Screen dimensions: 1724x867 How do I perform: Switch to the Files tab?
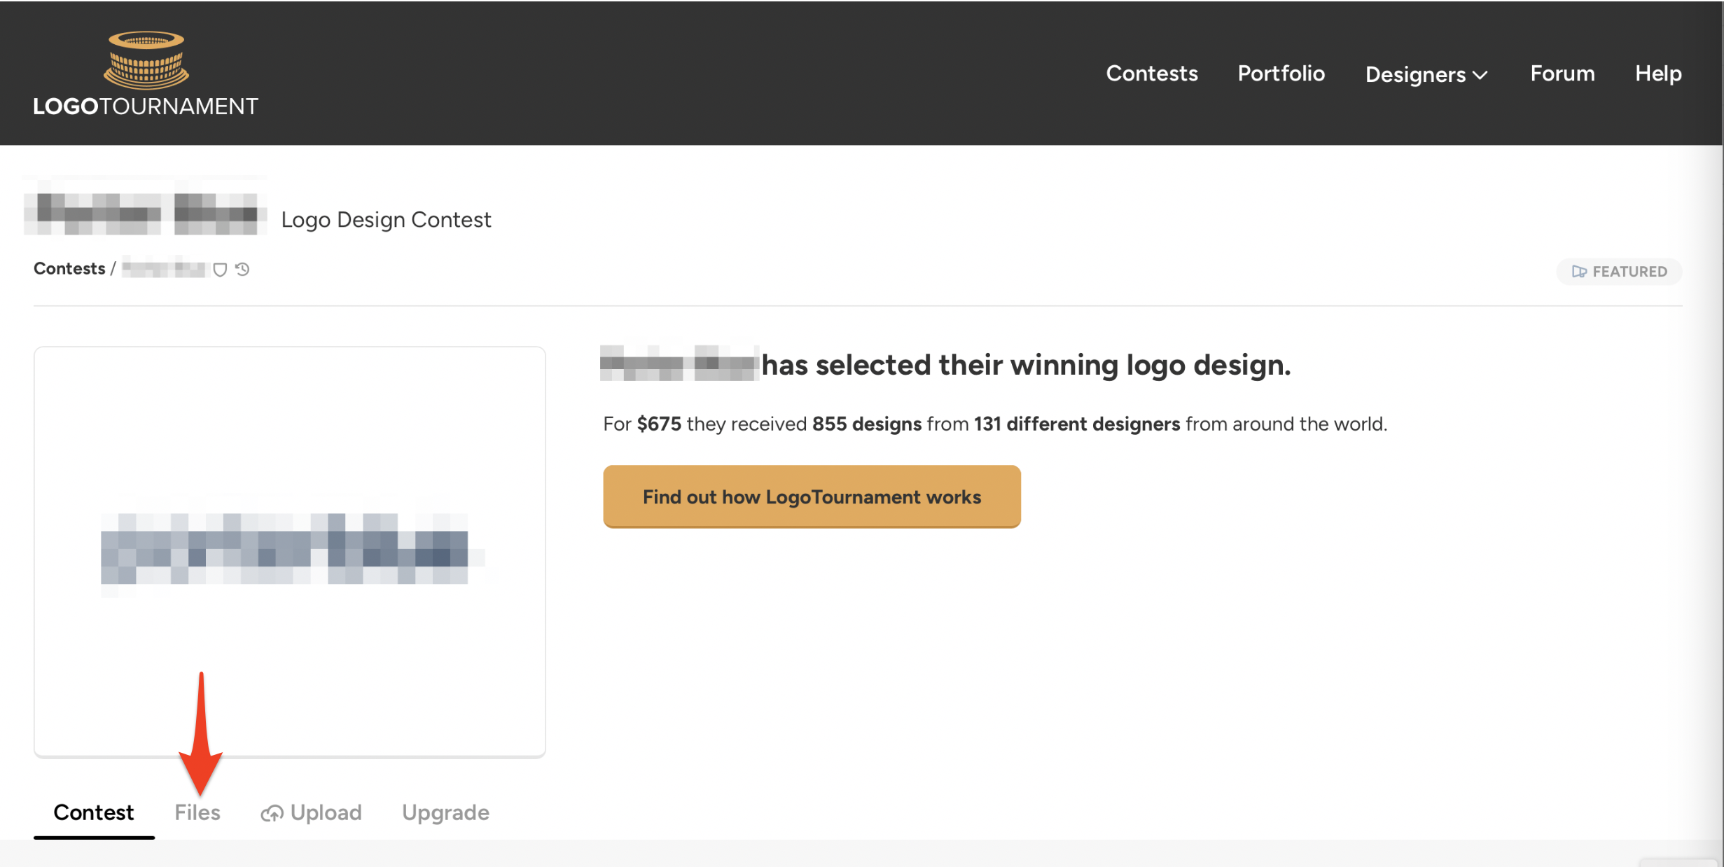point(197,812)
